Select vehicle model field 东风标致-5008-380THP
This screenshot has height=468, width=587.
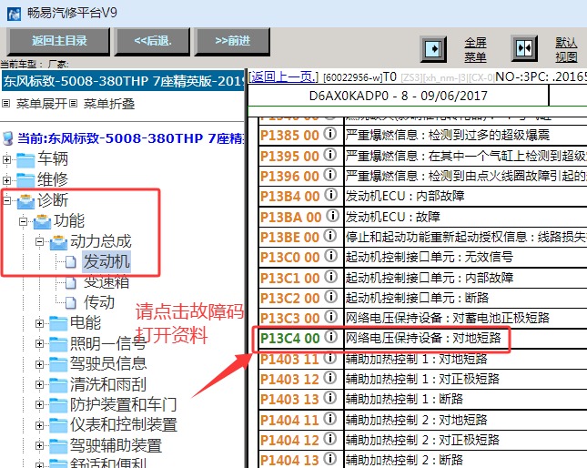[123, 81]
